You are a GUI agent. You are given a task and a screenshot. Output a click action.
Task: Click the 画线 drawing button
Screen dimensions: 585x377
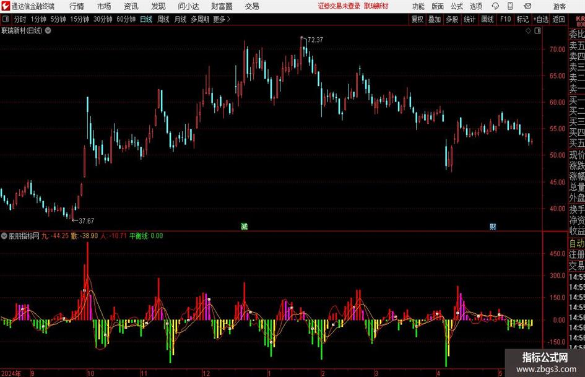(x=488, y=19)
